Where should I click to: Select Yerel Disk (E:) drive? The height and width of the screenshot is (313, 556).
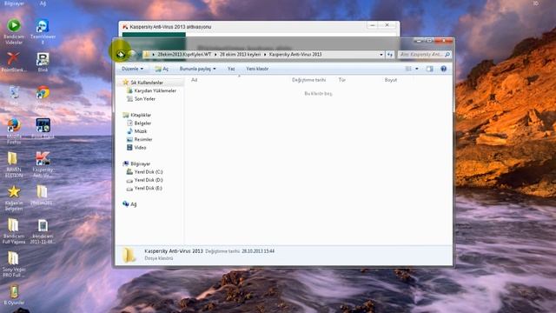144,188
